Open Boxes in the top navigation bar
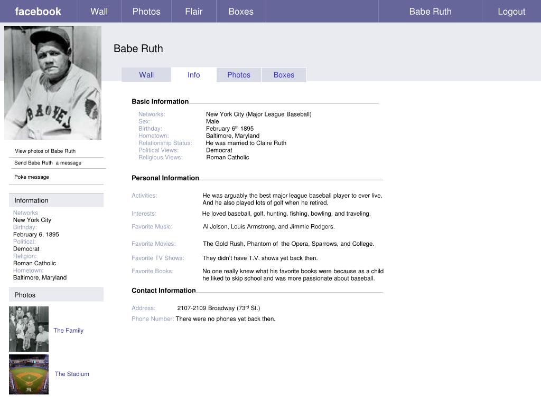The image size is (541, 405). (241, 12)
